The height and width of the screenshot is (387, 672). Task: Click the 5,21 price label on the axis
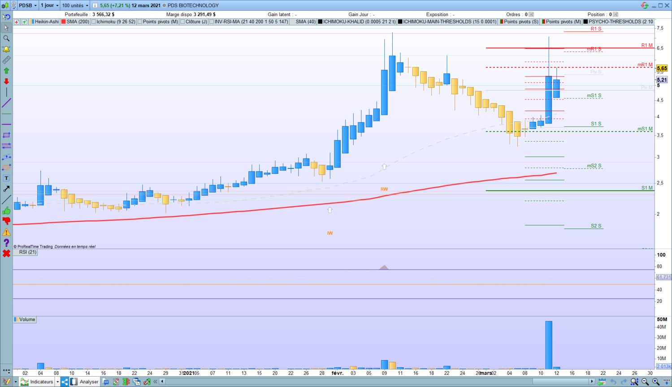click(662, 80)
